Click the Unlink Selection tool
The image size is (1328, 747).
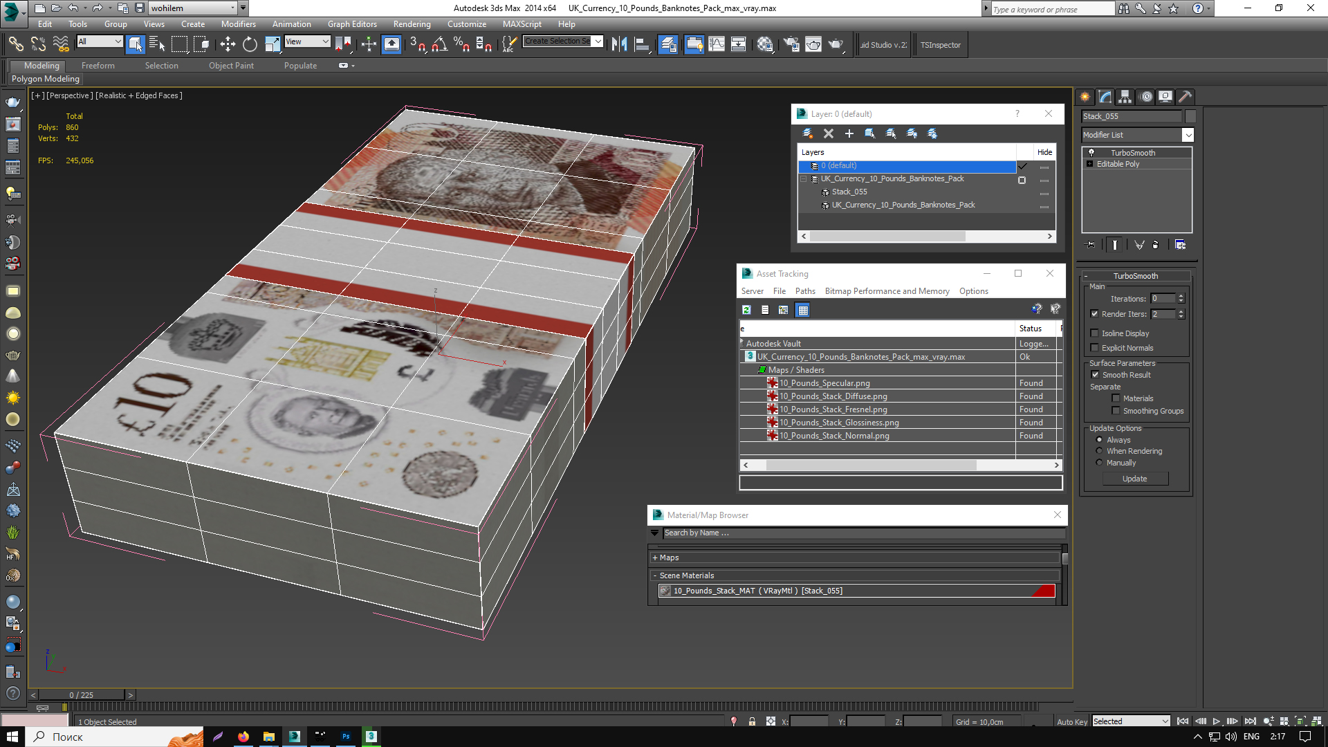38,44
